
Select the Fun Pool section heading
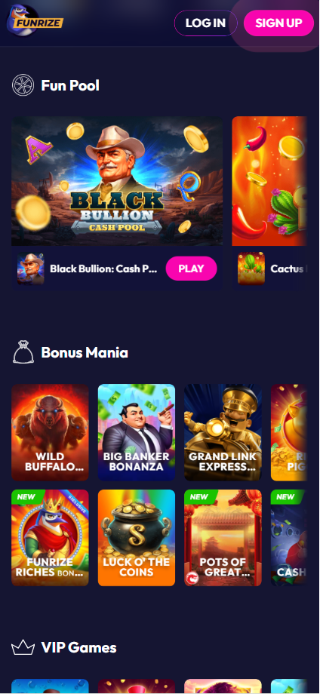[x=70, y=85]
